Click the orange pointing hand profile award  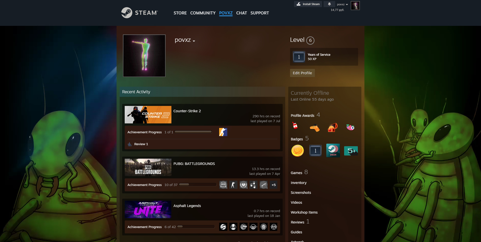tap(315, 128)
